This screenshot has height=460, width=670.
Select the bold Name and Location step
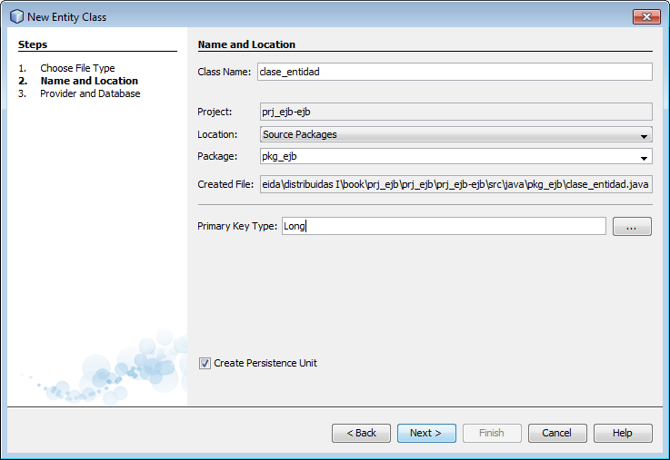click(88, 81)
